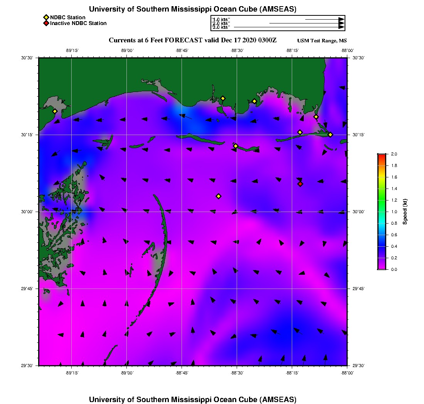Select the westernmost yellow NDBC station marker
This screenshot has height=404, width=424.
pos(55,111)
